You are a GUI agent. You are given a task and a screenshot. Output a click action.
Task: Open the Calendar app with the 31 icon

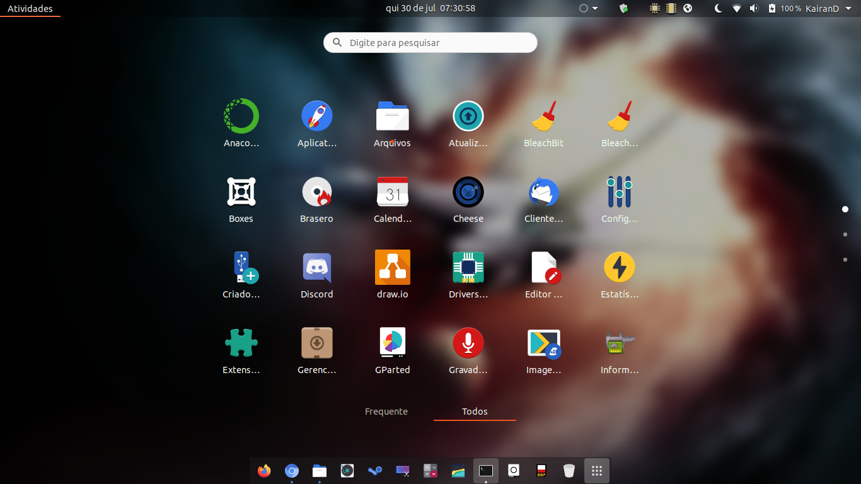click(392, 192)
